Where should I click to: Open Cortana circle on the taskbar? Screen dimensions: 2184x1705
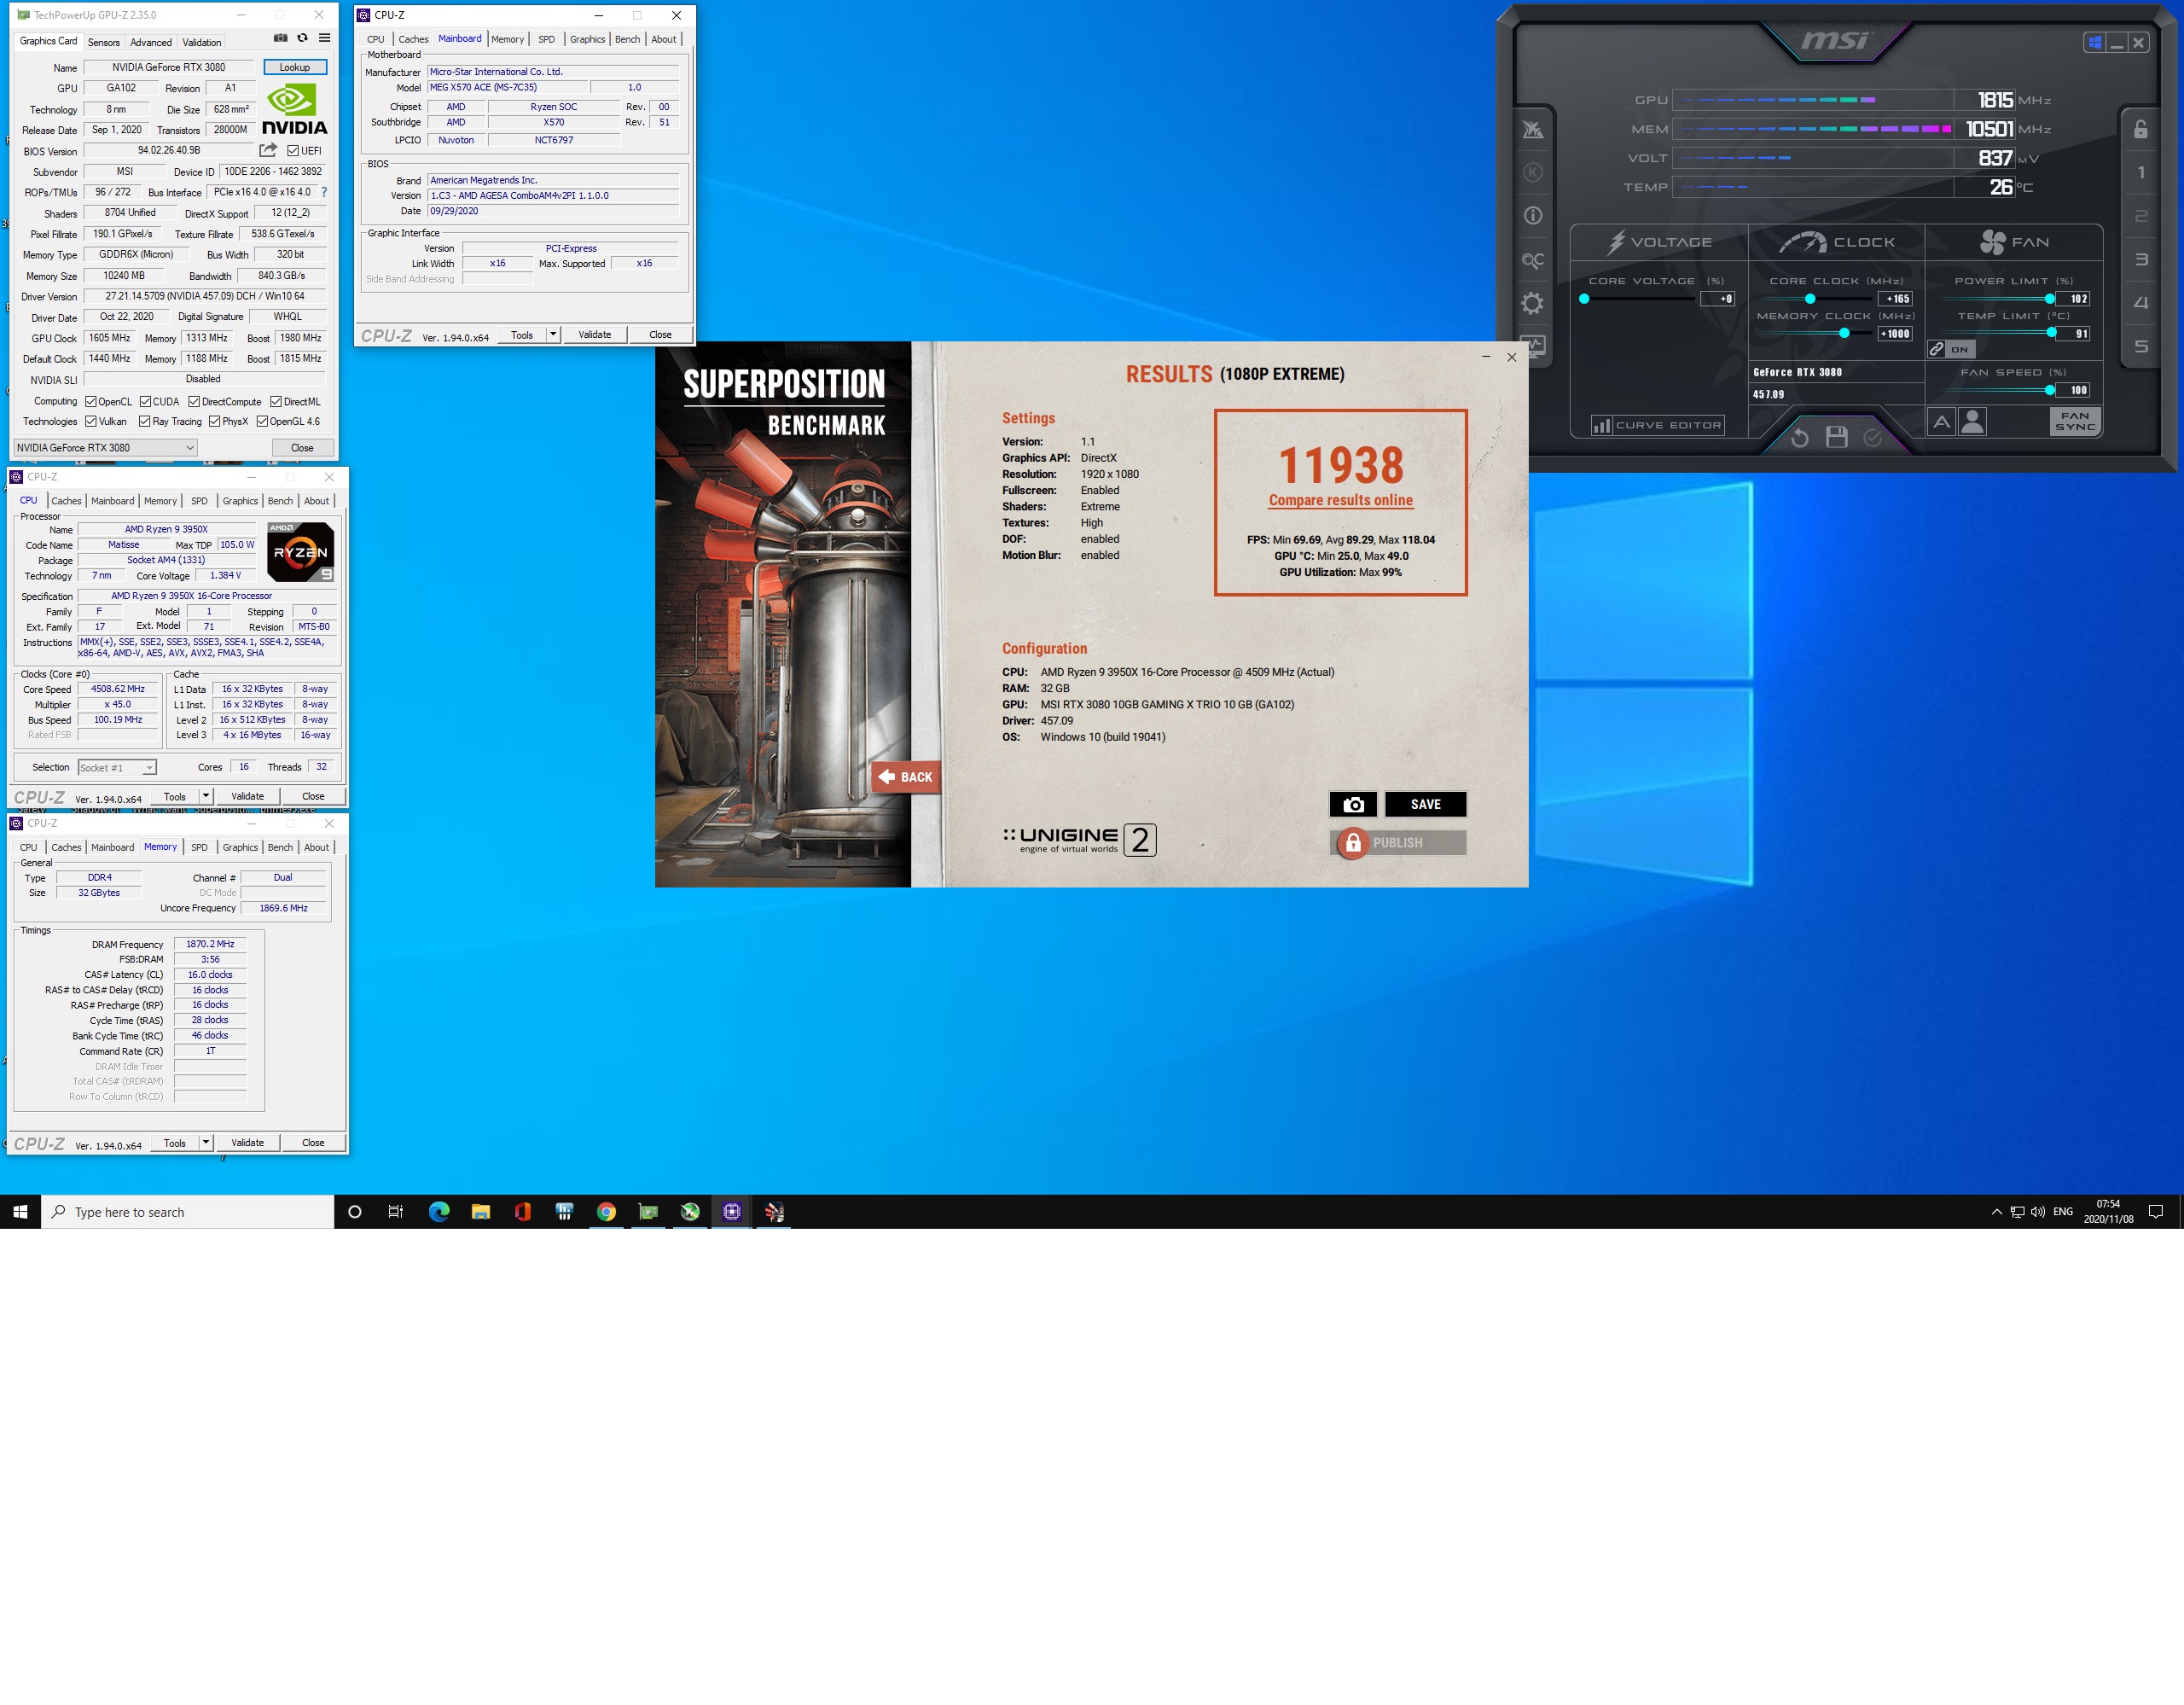click(354, 1212)
